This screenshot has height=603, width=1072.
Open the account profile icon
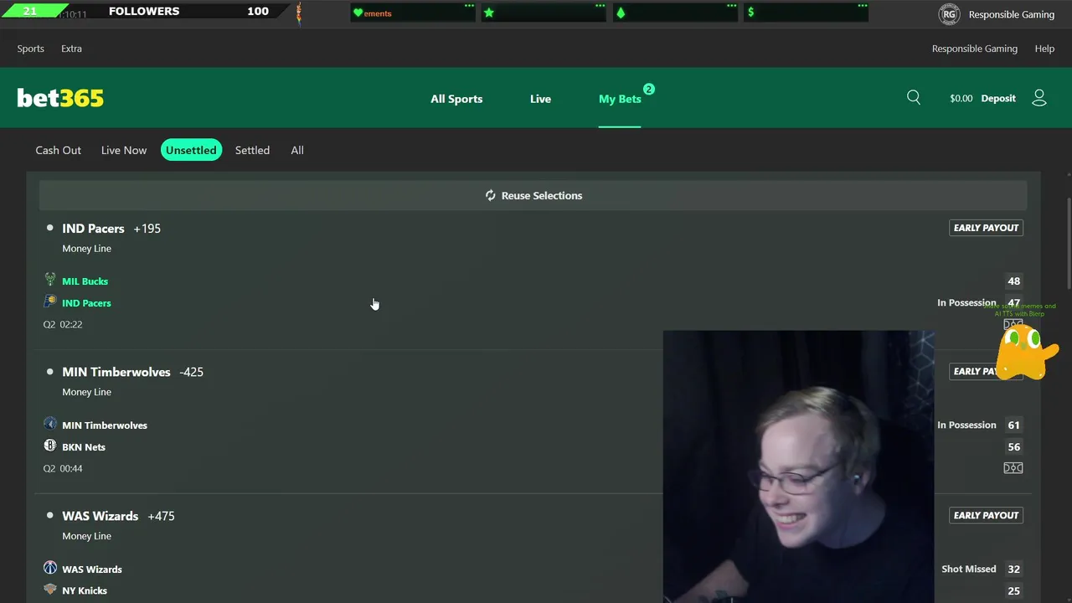pos(1039,98)
